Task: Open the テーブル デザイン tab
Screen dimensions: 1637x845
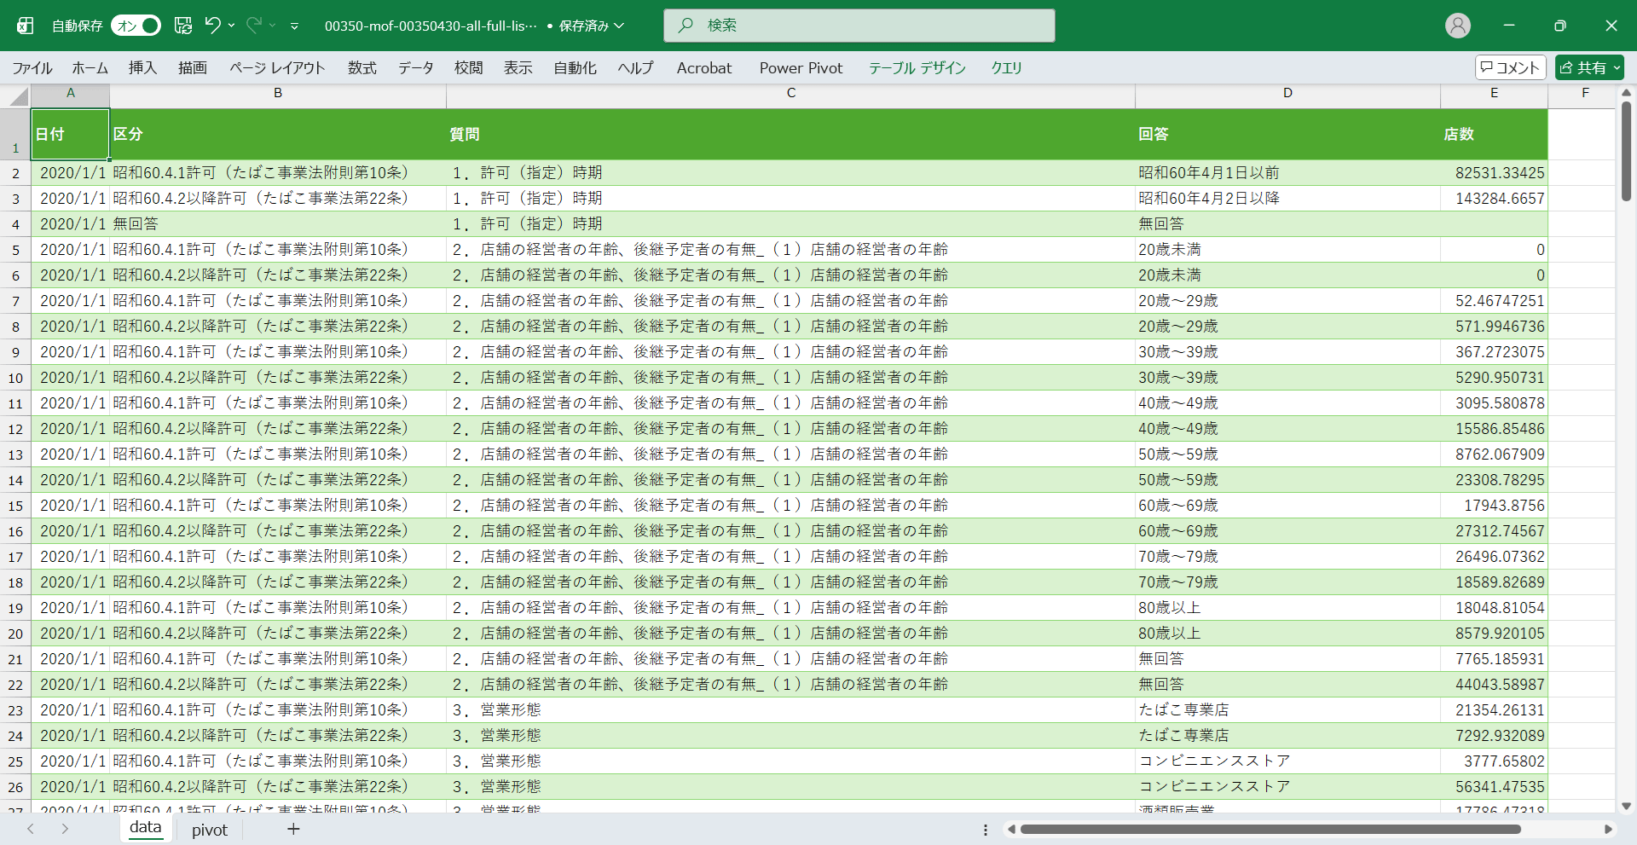Action: pyautogui.click(x=917, y=68)
